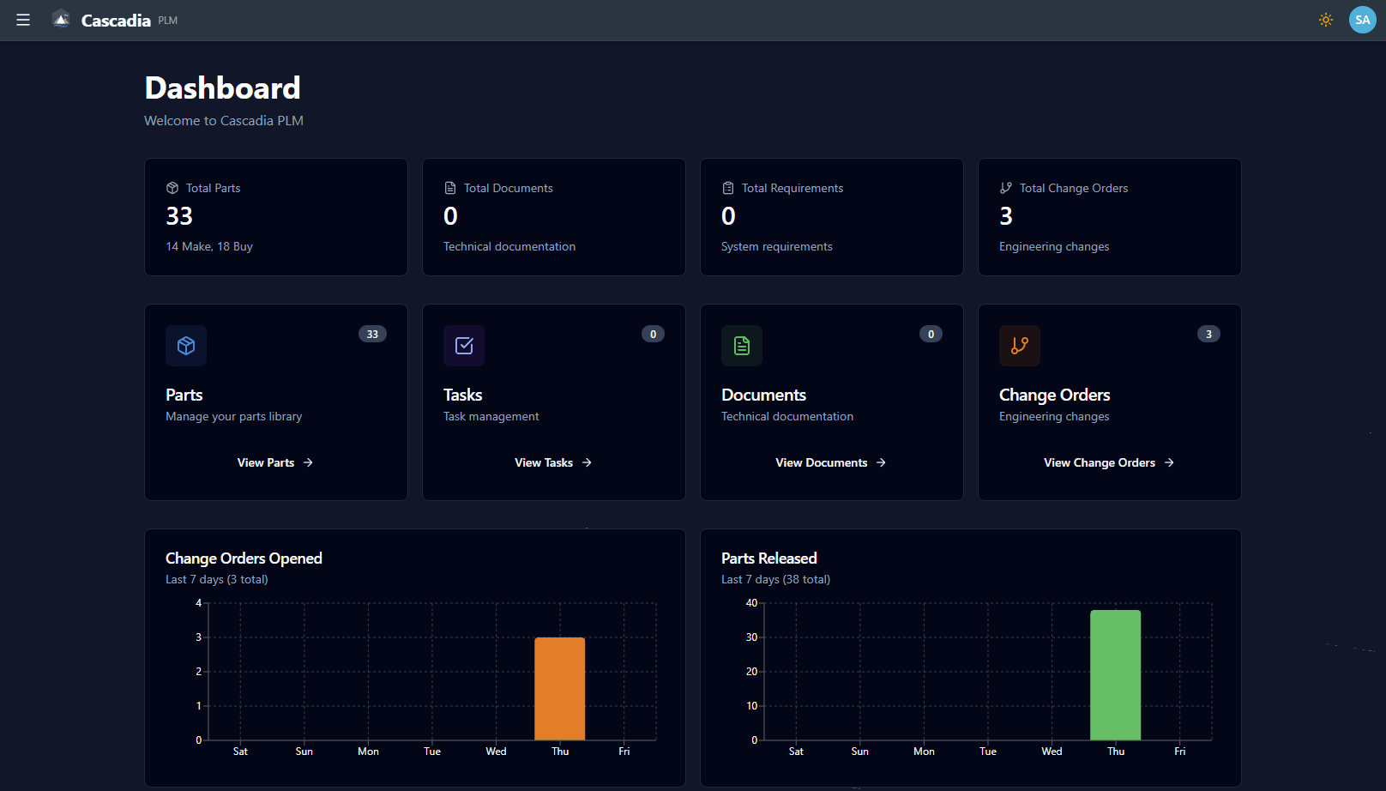
Task: Click the orange Change Orders branch icon
Action: pyautogui.click(x=1020, y=346)
